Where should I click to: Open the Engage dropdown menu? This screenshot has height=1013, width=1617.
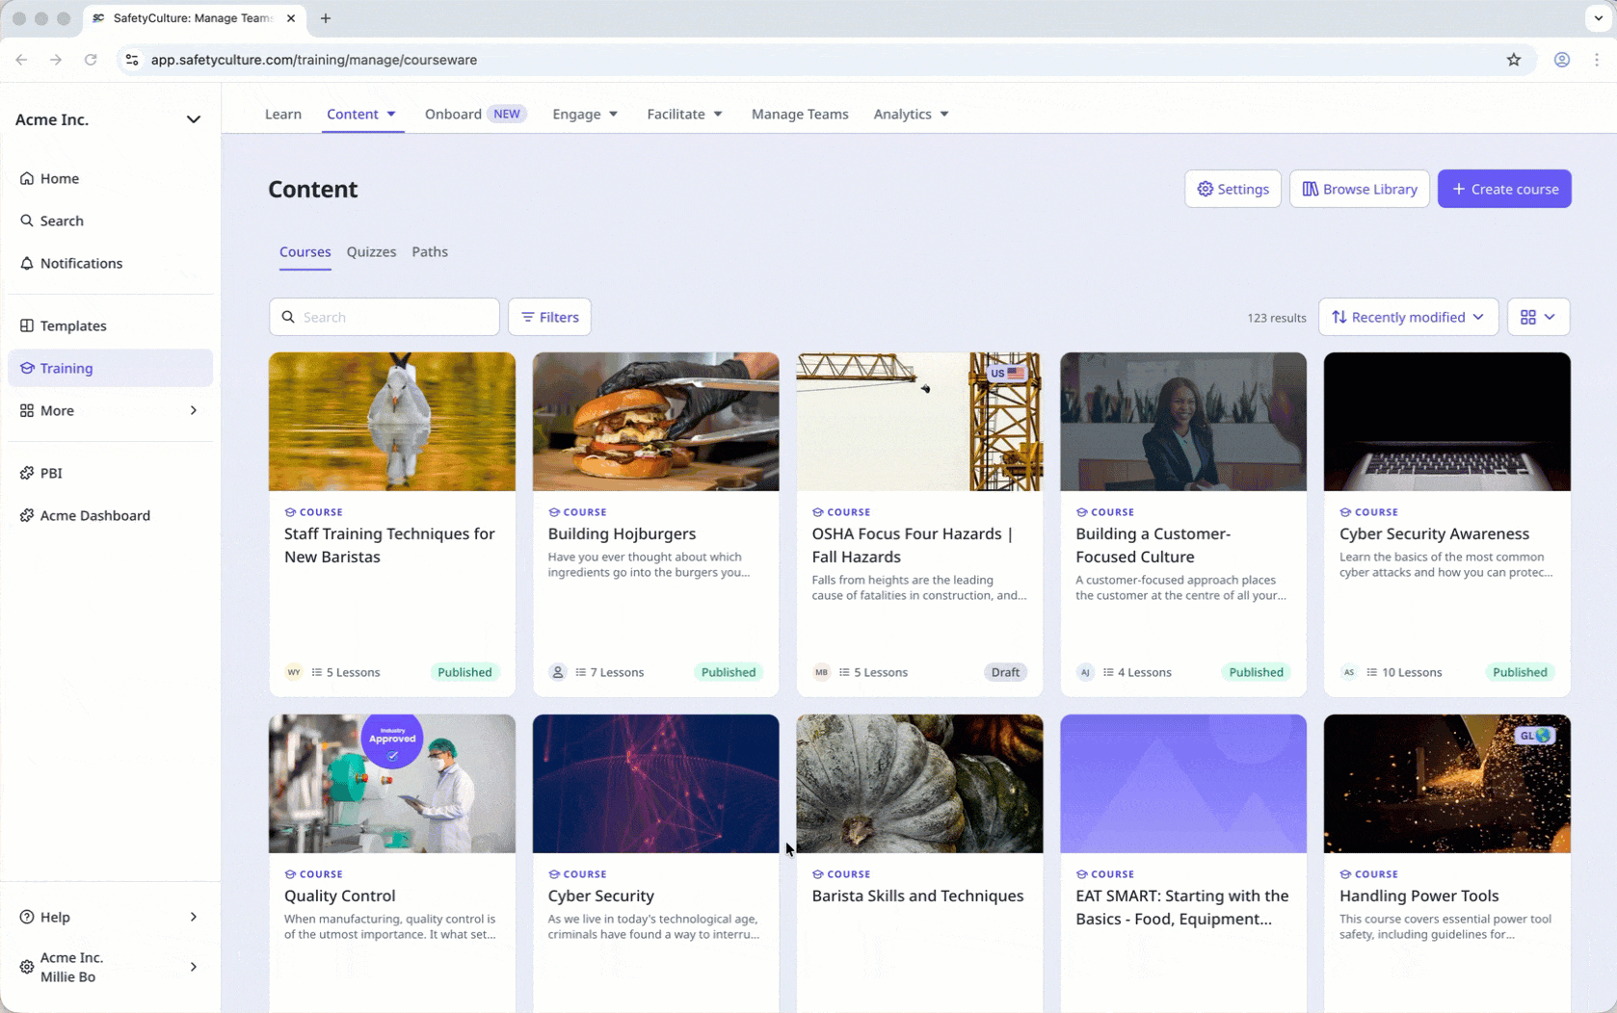tap(585, 114)
